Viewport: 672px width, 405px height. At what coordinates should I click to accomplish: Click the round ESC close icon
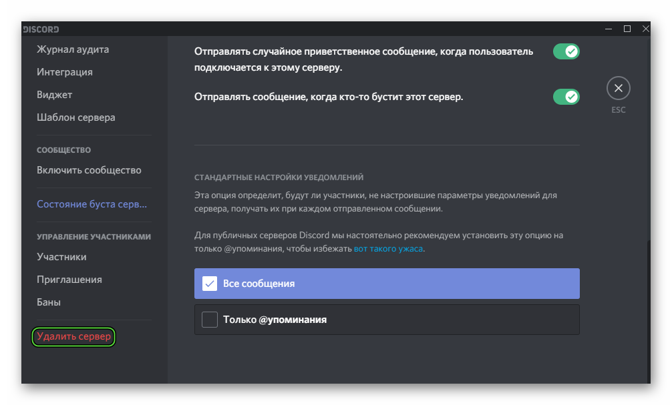(618, 88)
